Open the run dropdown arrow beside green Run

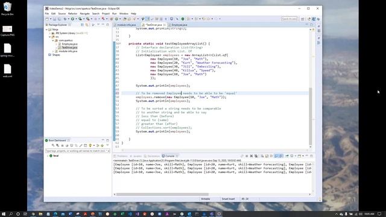click(x=76, y=19)
